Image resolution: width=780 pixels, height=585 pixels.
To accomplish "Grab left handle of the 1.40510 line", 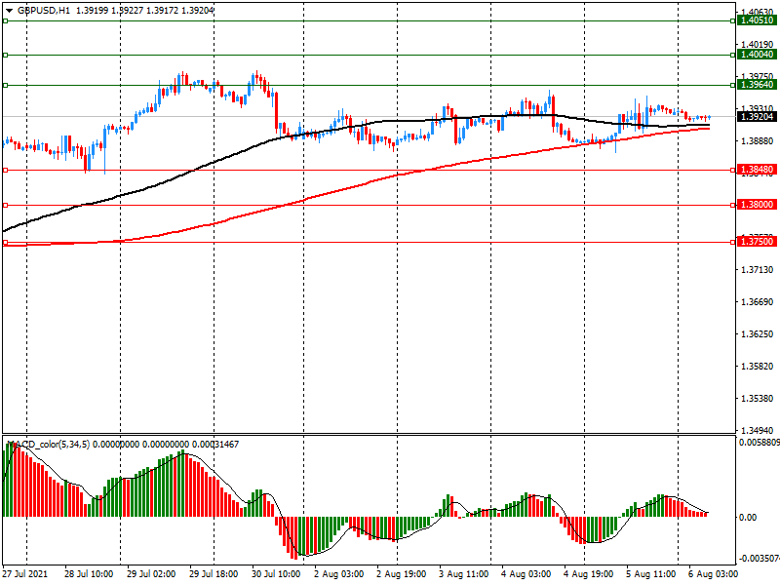I will (x=5, y=20).
